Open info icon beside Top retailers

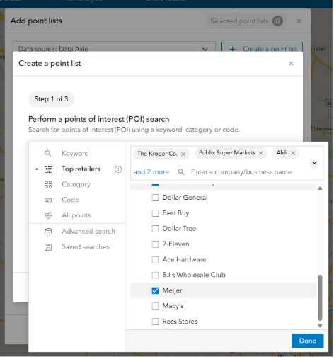(x=118, y=169)
